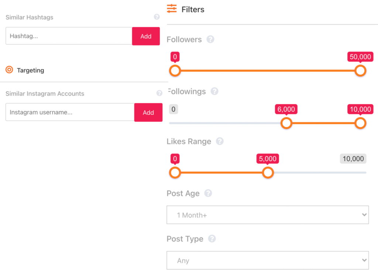Click the Likes Range 5,000 slider handle
Screen dimensions: 378x270
tap(268, 172)
